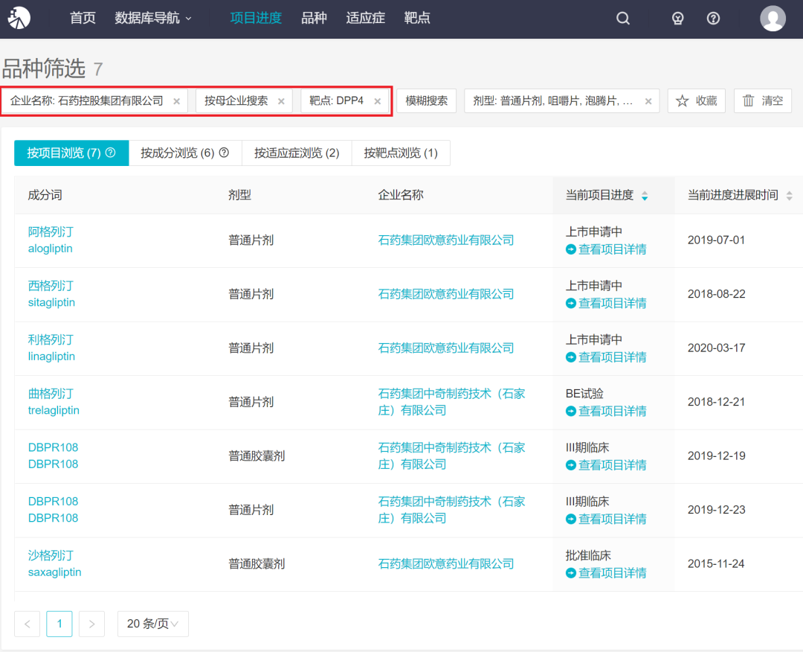803x652 pixels.
Task: Open the help question mark icon
Action: pos(713,19)
